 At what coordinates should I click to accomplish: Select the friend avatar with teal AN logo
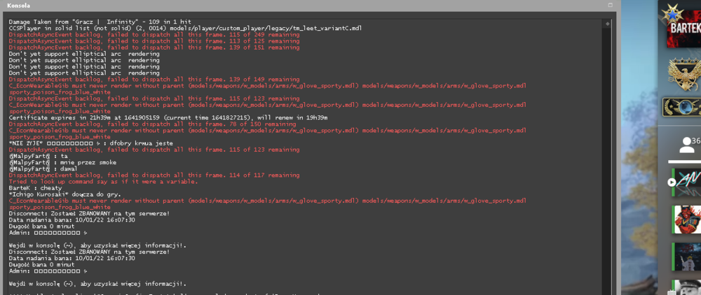pos(688,182)
